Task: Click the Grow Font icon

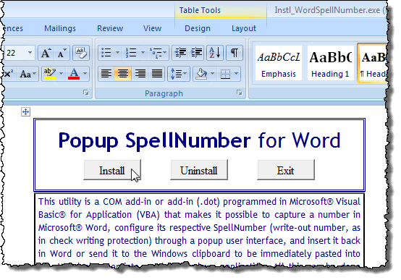Action: pos(46,53)
